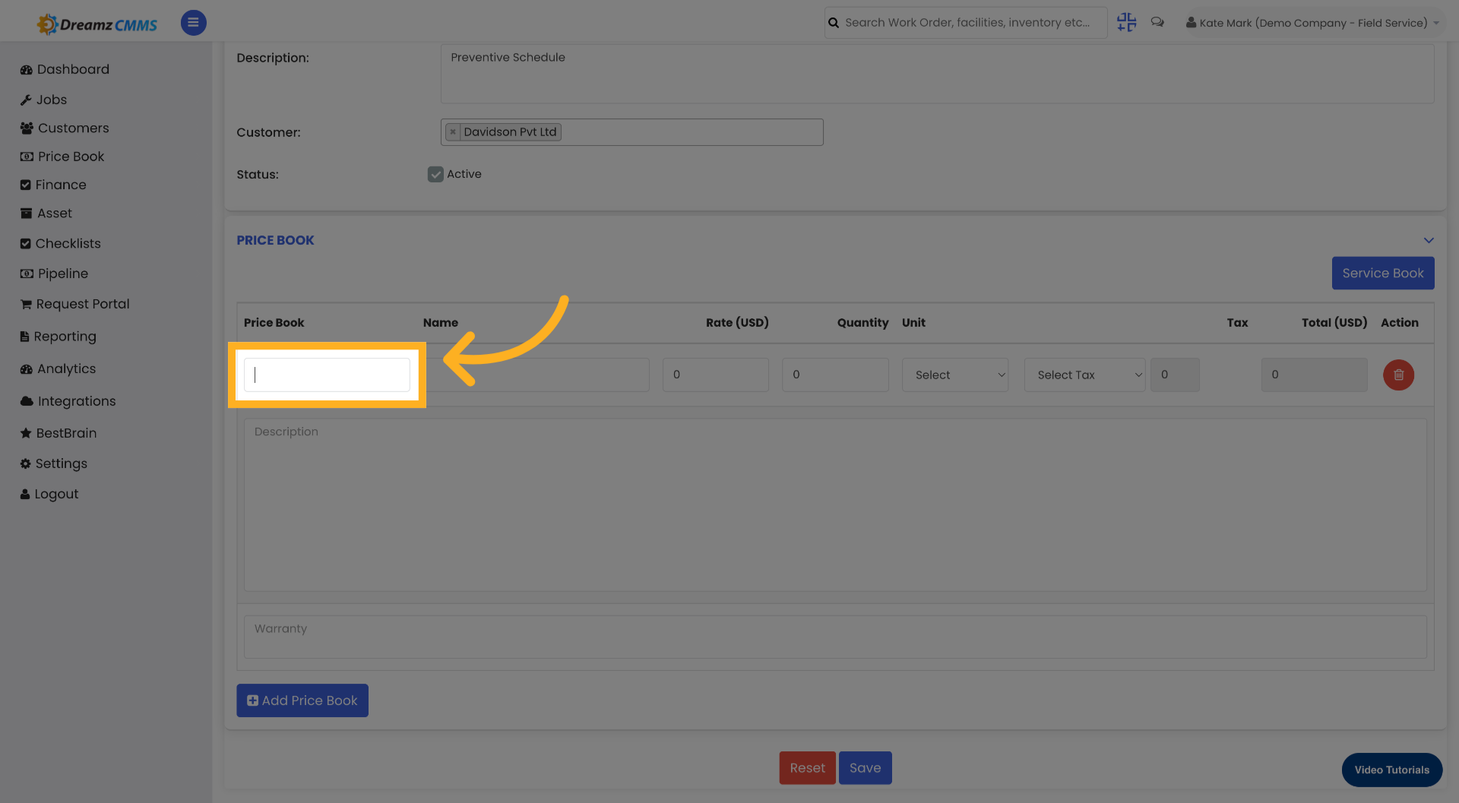Click the Jobs wrench icon

[x=26, y=100]
